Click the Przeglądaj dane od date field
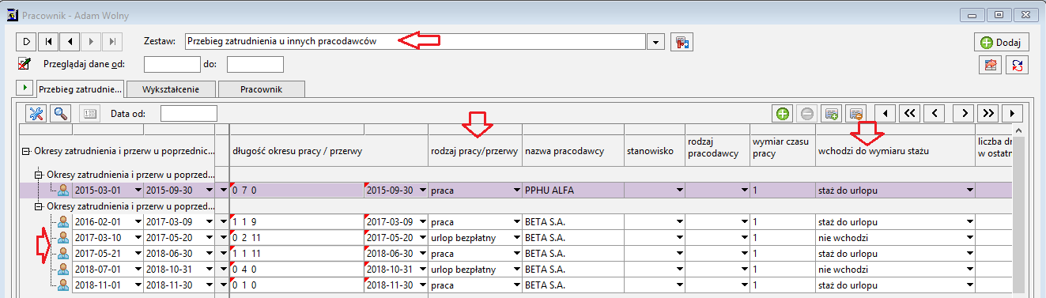This screenshot has width=1046, height=298. click(x=172, y=64)
